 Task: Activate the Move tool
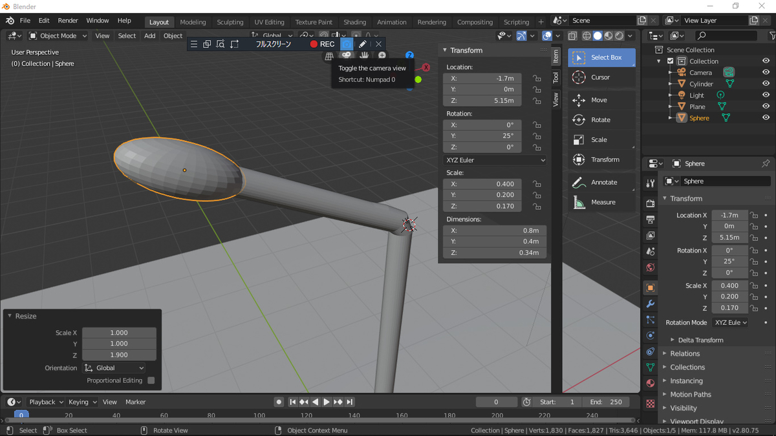(601, 100)
